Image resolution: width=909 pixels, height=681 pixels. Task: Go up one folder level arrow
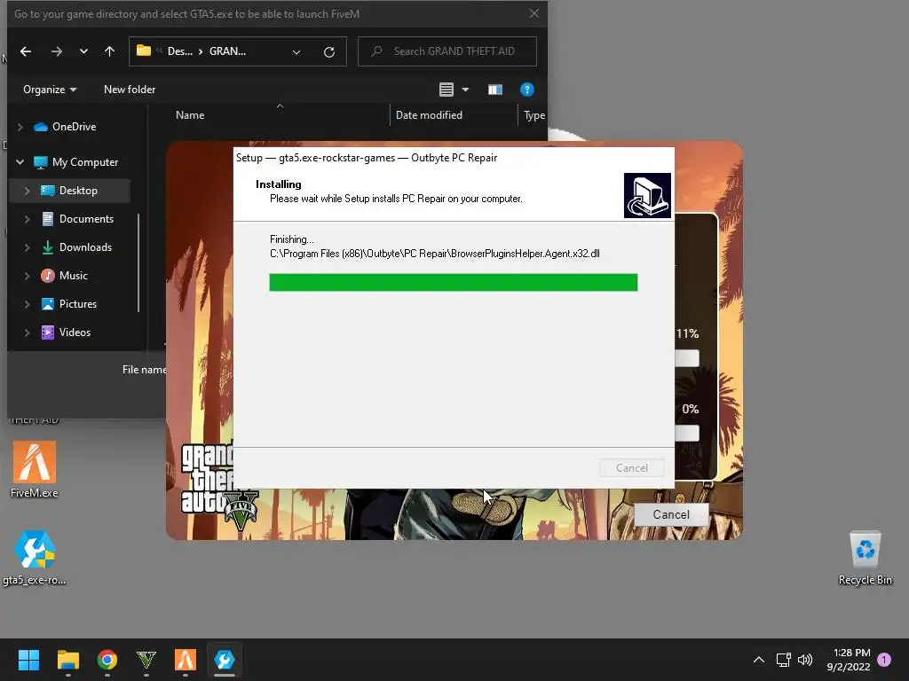(109, 51)
